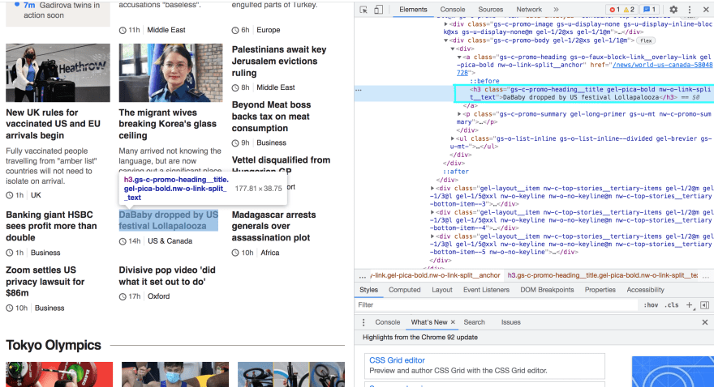Open the drawer Issues tab
714x387 pixels.
click(x=511, y=322)
